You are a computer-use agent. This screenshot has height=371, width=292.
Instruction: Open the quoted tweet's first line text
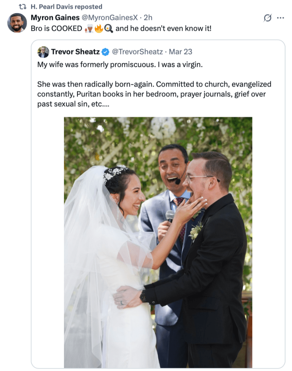[120, 64]
